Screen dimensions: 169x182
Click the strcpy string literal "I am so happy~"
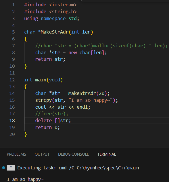tap(91, 100)
